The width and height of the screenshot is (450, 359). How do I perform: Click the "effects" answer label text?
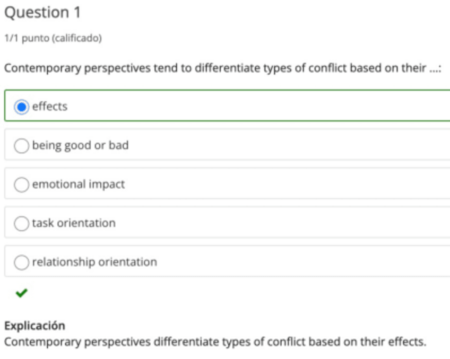(x=50, y=107)
